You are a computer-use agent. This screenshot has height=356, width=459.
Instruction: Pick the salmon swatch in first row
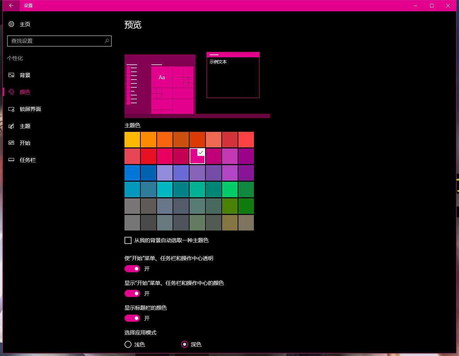coord(214,140)
